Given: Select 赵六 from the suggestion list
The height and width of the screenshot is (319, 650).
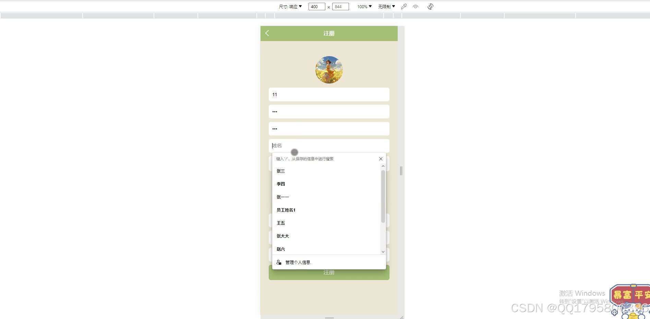Looking at the screenshot, I should 280,249.
